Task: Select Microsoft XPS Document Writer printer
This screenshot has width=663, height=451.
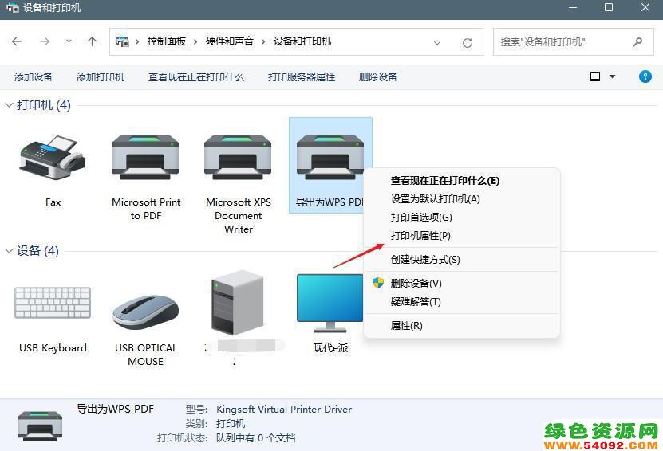Action: pos(238,158)
